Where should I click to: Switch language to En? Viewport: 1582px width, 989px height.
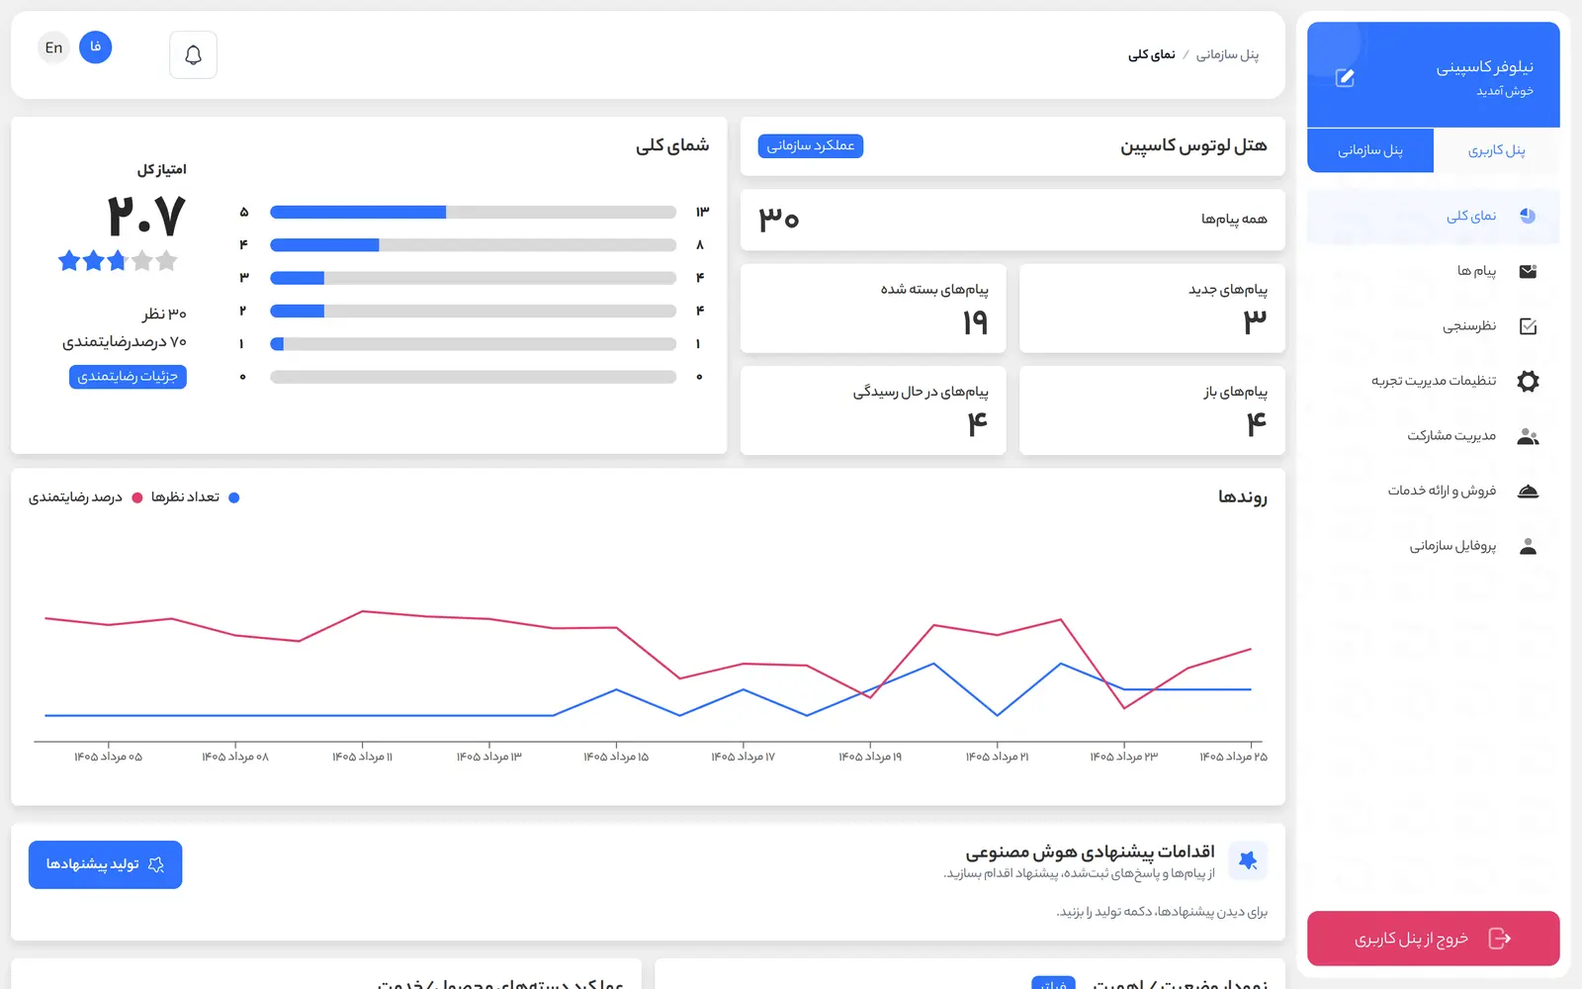53,47
